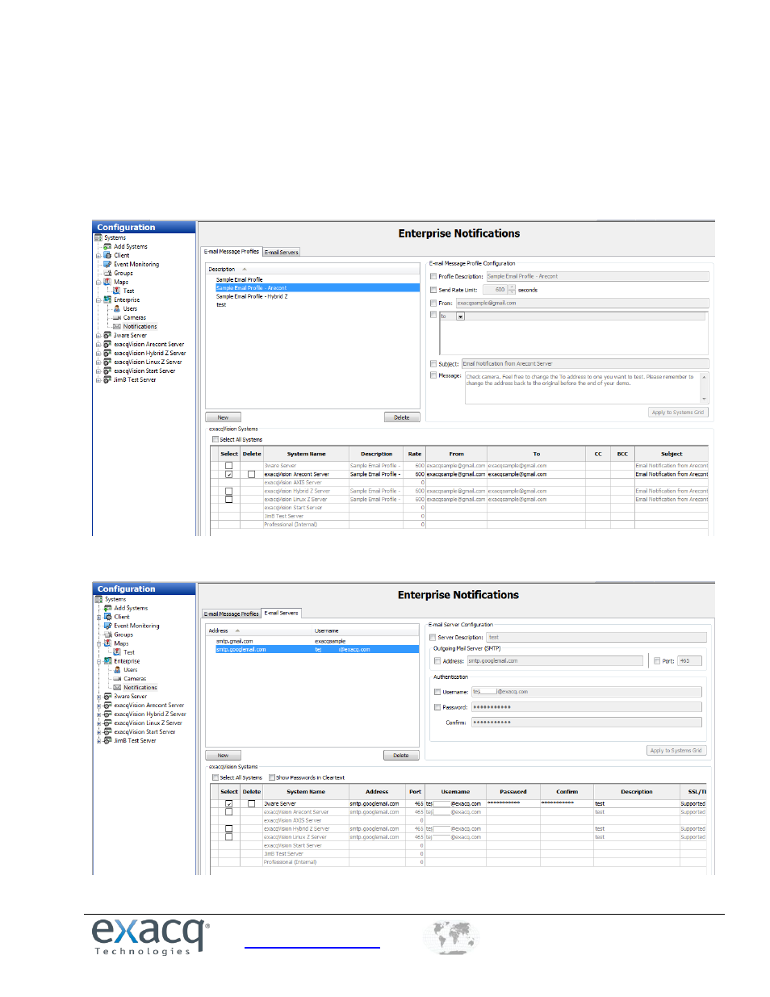This screenshot has width=770, height=997.
Task: Click Apply to Systems Grid in profile configuration
Action: [678, 413]
